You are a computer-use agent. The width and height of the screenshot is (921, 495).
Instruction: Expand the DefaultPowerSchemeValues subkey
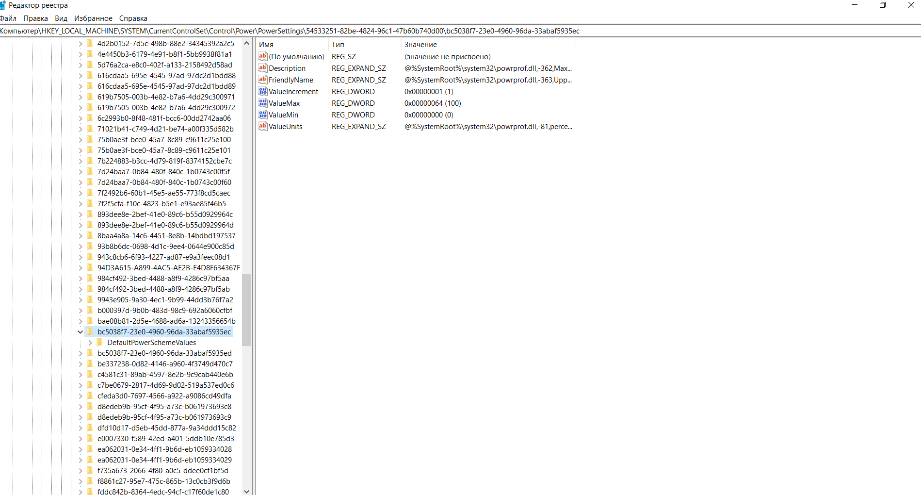click(x=90, y=343)
